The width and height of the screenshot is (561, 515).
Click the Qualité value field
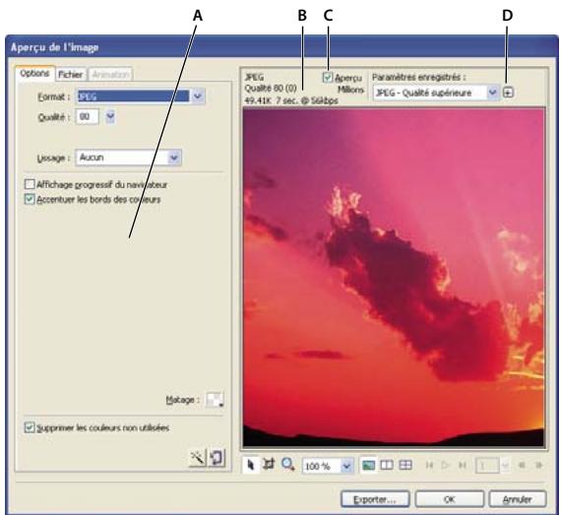[x=87, y=116]
